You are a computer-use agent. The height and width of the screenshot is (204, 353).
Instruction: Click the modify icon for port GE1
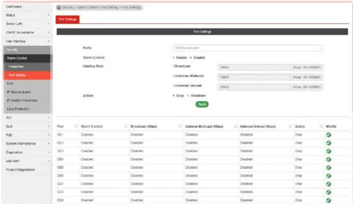[x=328, y=135]
